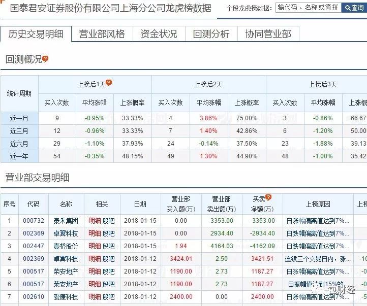Click the 3.86% average gain value
367x306 pixels.
(x=208, y=118)
